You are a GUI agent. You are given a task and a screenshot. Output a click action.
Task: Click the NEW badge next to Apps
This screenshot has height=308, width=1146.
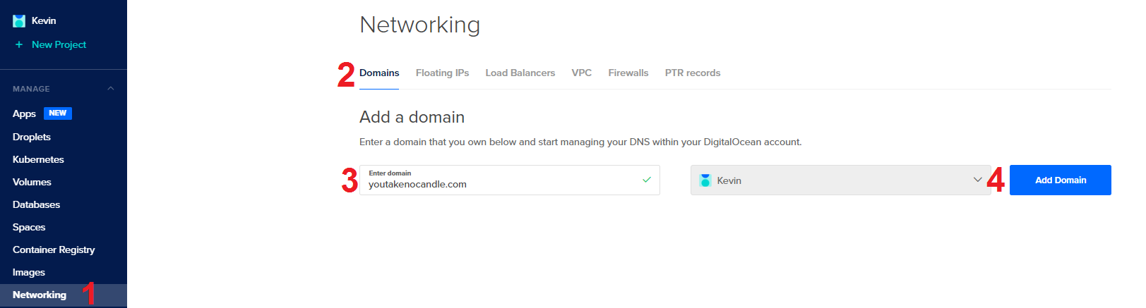(58, 113)
